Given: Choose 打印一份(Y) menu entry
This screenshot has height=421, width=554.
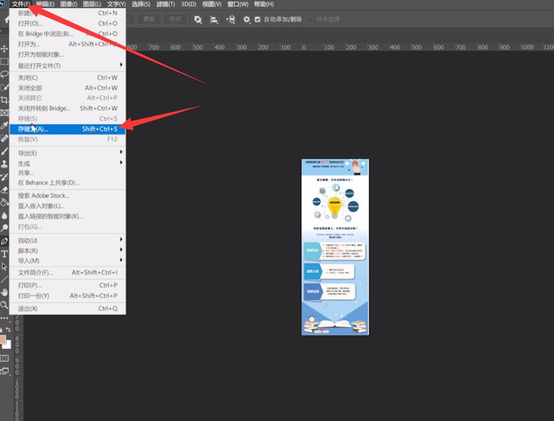Looking at the screenshot, I should [67, 296].
